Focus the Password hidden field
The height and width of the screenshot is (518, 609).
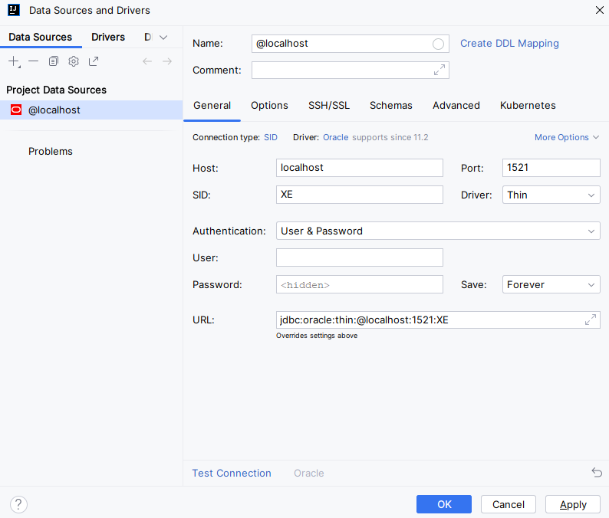(x=360, y=284)
